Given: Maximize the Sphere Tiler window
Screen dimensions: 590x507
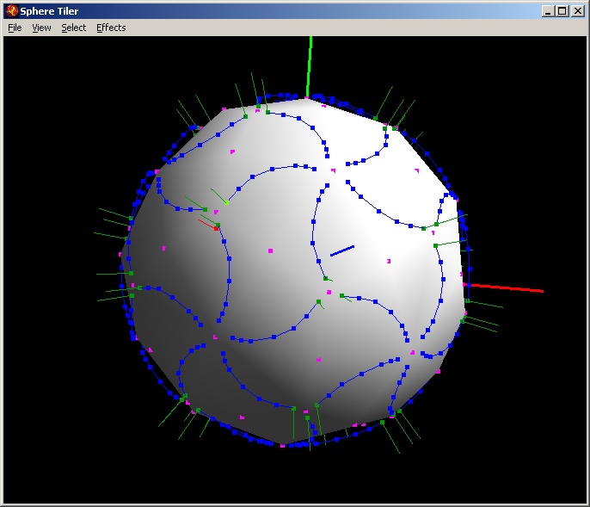Looking at the screenshot, I should (x=562, y=11).
